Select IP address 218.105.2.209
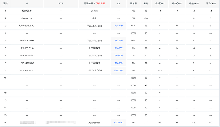Viewport: 220px width, 127px height. 27,56
